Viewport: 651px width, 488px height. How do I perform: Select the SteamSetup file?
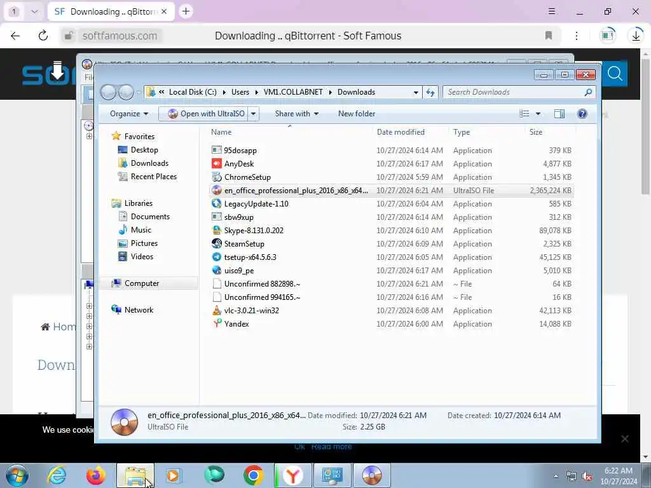391,243
